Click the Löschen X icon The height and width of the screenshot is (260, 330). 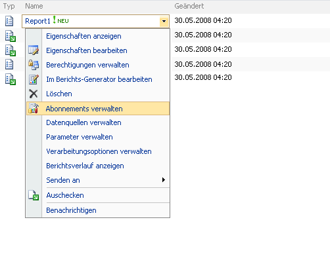click(x=34, y=94)
